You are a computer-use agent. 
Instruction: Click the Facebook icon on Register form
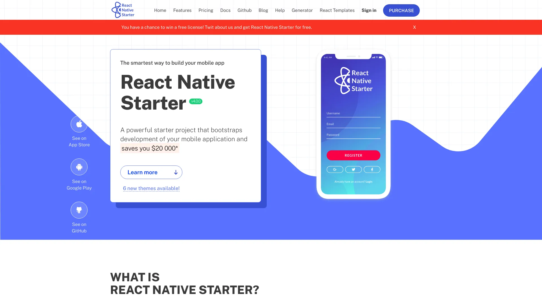point(371,169)
